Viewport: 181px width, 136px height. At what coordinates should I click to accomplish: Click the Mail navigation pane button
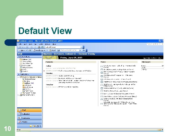(x=29, y=110)
